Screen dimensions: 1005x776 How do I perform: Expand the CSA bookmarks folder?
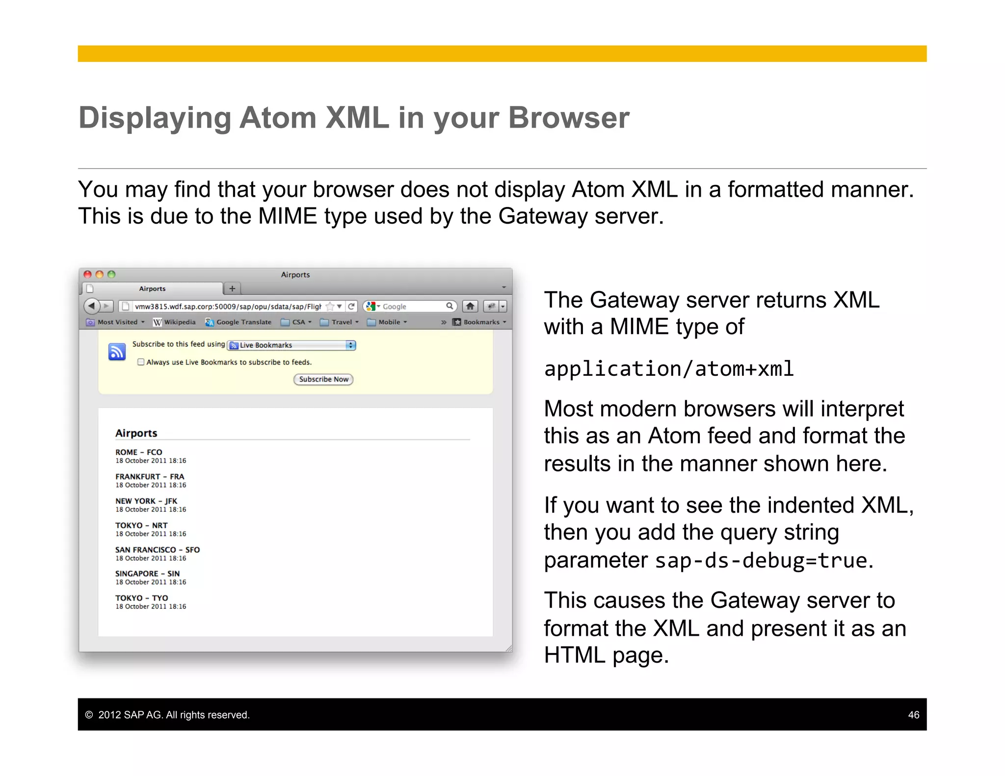point(296,322)
